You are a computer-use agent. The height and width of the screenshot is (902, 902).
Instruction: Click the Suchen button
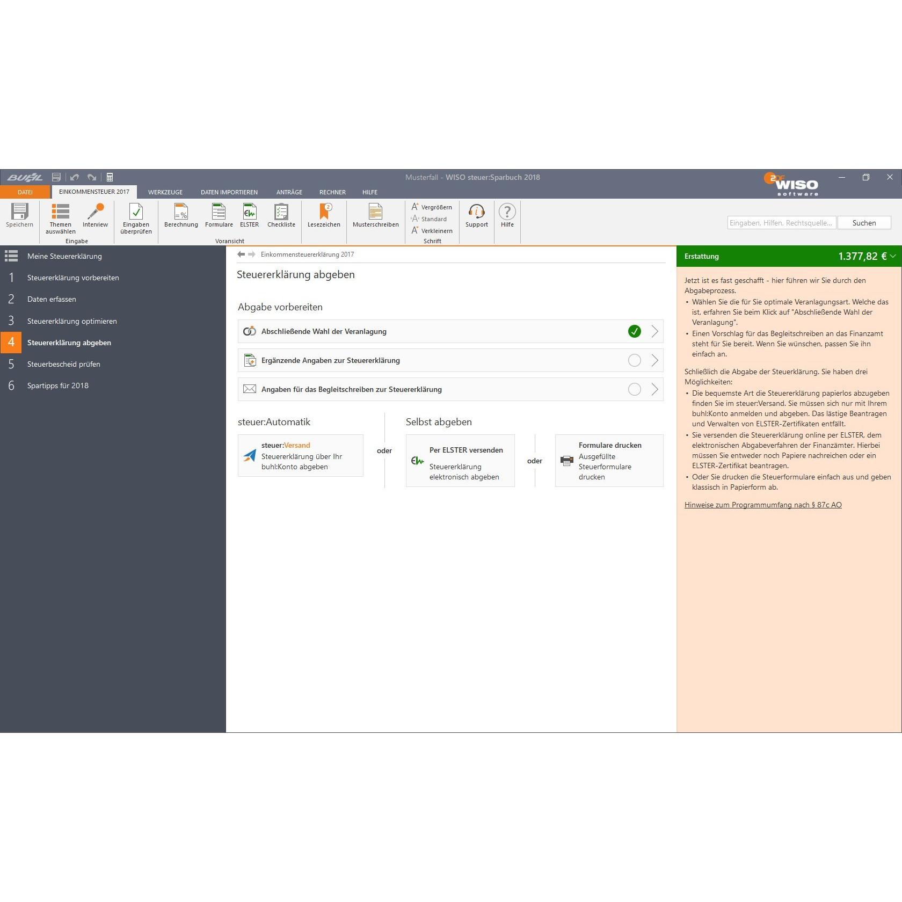point(864,223)
